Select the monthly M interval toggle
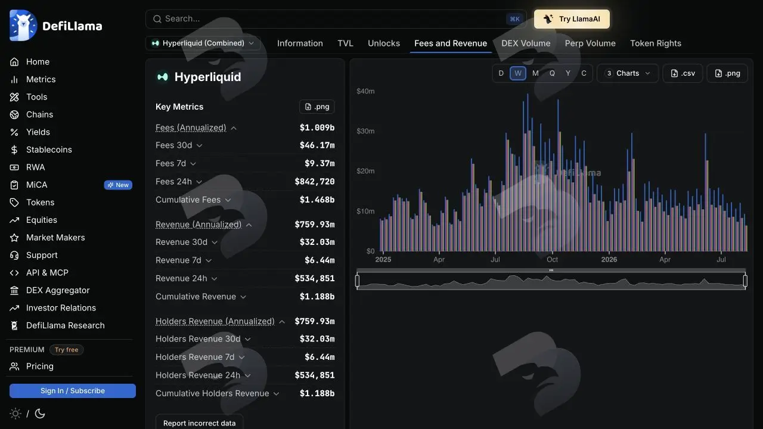The width and height of the screenshot is (763, 429). coord(535,73)
